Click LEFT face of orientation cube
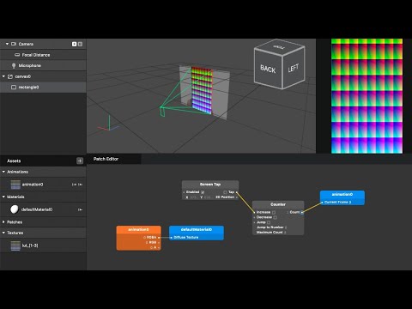 coord(294,68)
